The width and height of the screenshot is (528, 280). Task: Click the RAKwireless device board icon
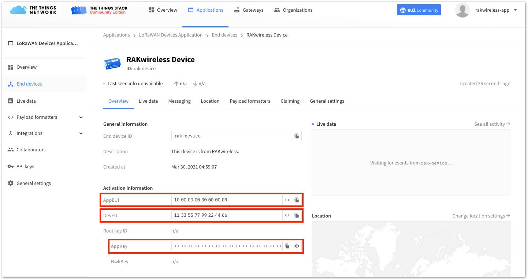112,64
